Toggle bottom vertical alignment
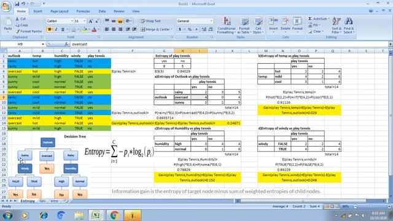Viewport: 393px width, 221px height. (x=120, y=21)
